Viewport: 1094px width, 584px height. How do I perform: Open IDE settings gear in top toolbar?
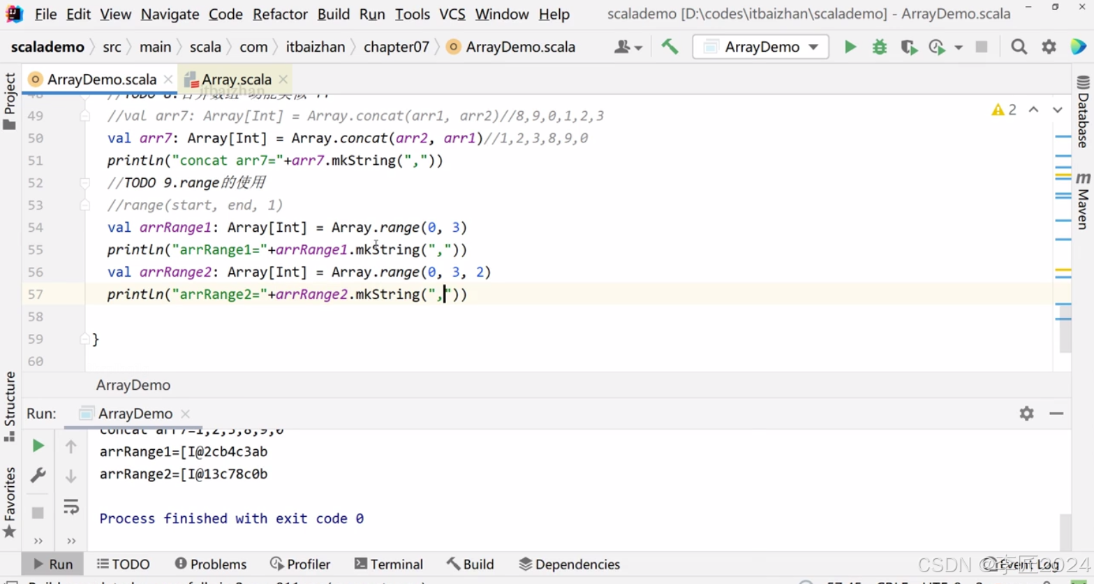click(1049, 47)
